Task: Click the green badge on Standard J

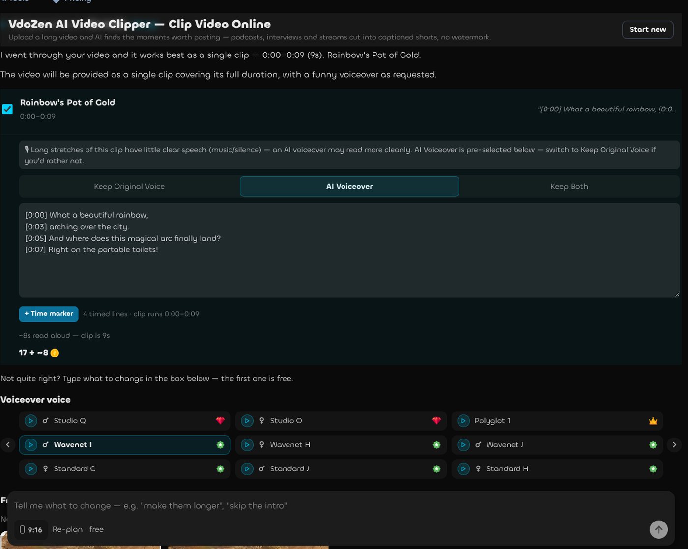Action: 436,469
